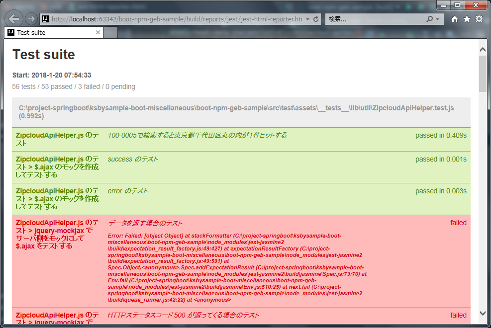Click the 56 tests summary line
Viewport: 491px width, 328px height.
[74, 86]
